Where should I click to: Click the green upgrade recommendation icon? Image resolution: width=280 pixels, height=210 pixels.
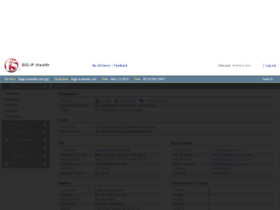tap(97, 105)
